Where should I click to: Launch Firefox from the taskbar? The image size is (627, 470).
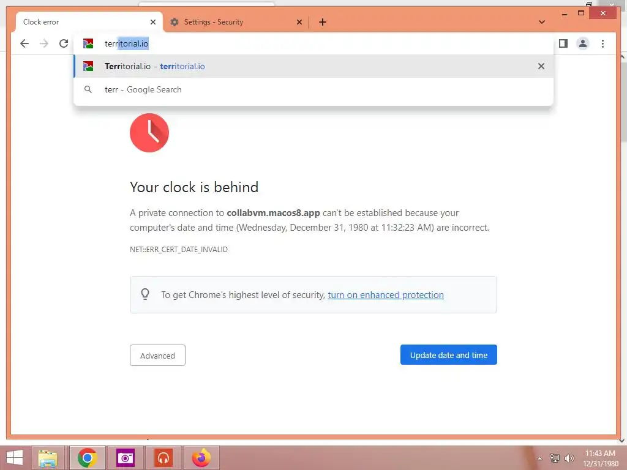pyautogui.click(x=201, y=458)
